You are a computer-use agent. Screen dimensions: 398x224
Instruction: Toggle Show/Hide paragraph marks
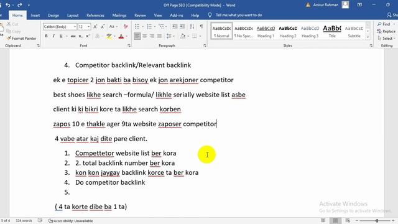click(x=201, y=26)
